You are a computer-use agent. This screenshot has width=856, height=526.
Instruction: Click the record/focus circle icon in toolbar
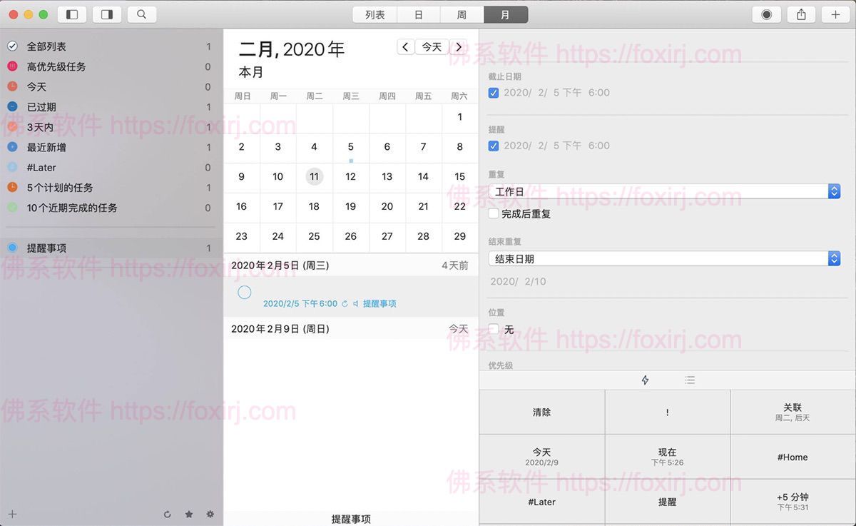tap(766, 13)
